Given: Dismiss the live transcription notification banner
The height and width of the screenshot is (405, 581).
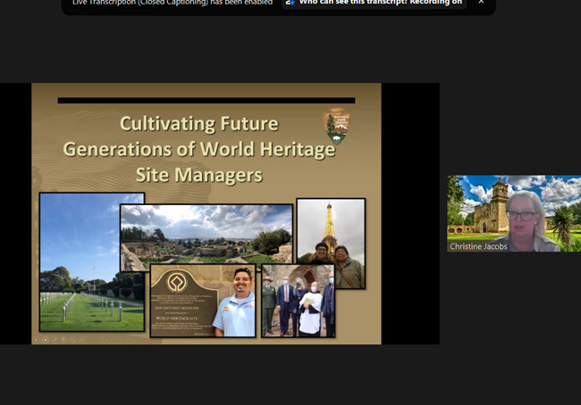Looking at the screenshot, I should pyautogui.click(x=481, y=3).
